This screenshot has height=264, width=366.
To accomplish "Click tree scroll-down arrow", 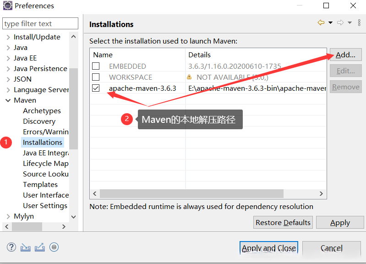I will click(x=74, y=217).
